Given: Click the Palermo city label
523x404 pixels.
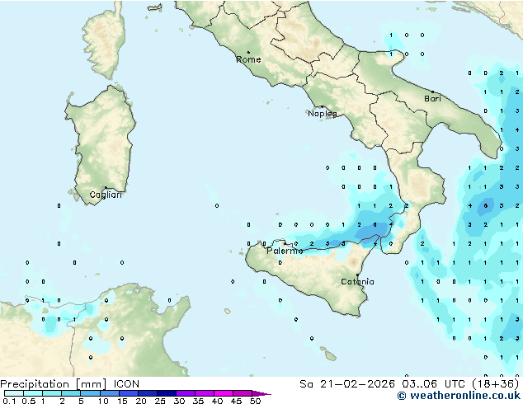Looking at the screenshot, I should click(x=285, y=251).
